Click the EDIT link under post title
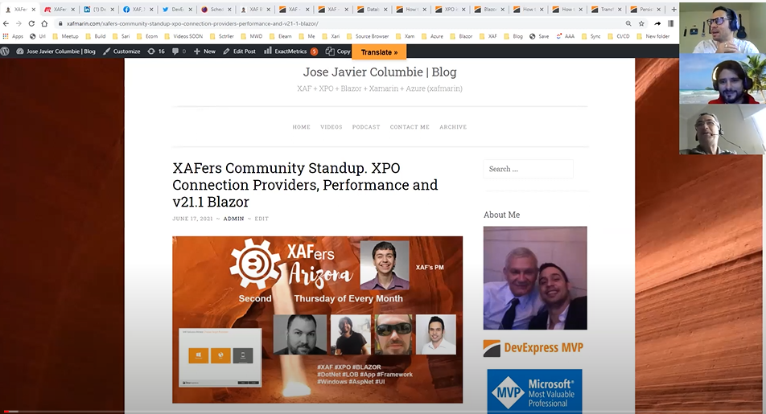This screenshot has height=414, width=766. pyautogui.click(x=262, y=219)
